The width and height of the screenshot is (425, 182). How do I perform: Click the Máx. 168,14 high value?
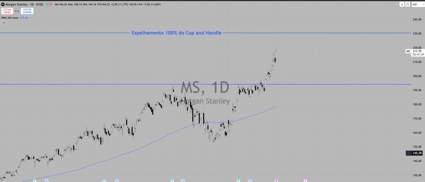pyautogui.click(x=76, y=4)
